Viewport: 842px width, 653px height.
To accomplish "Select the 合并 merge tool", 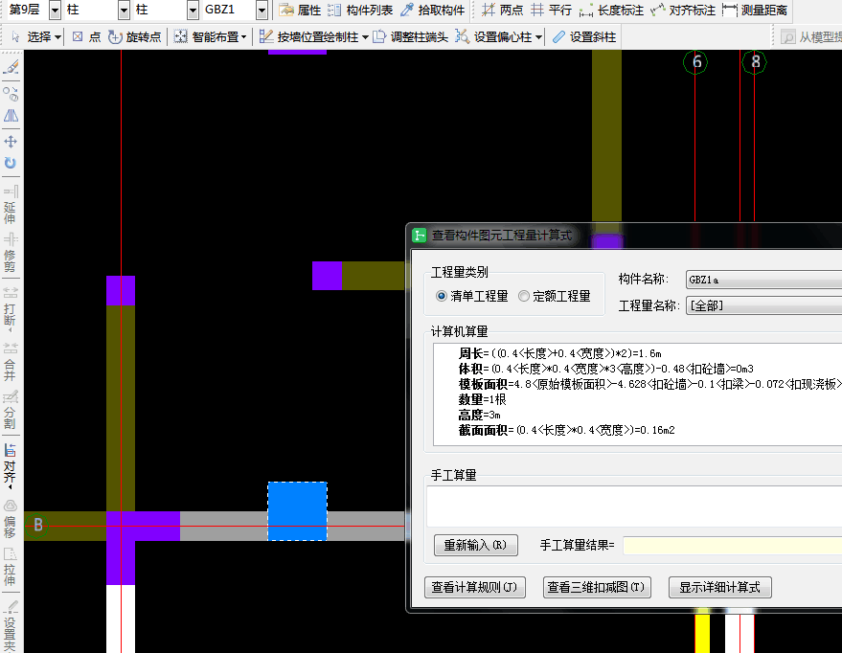I will 11,361.
